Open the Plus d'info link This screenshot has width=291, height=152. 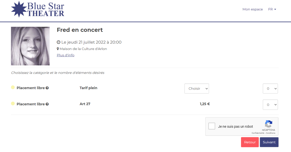pos(66,55)
